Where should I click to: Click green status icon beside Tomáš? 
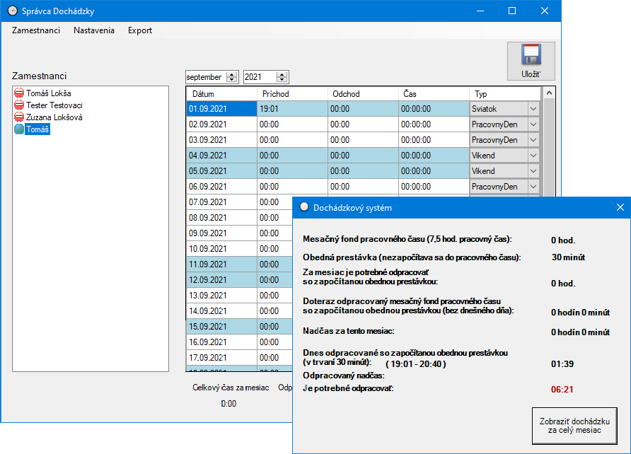click(x=19, y=129)
